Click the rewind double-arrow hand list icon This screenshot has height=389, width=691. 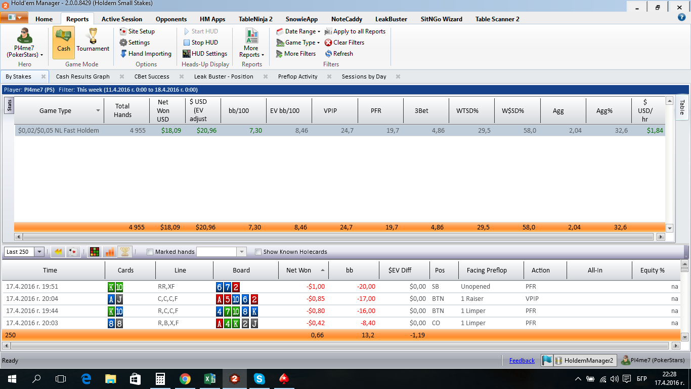pyautogui.click(x=58, y=252)
